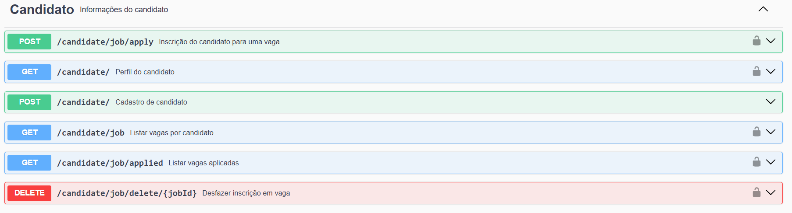Viewport: 792px width, 213px height.
Task: Click the Candidato section heading
Action: (x=42, y=10)
